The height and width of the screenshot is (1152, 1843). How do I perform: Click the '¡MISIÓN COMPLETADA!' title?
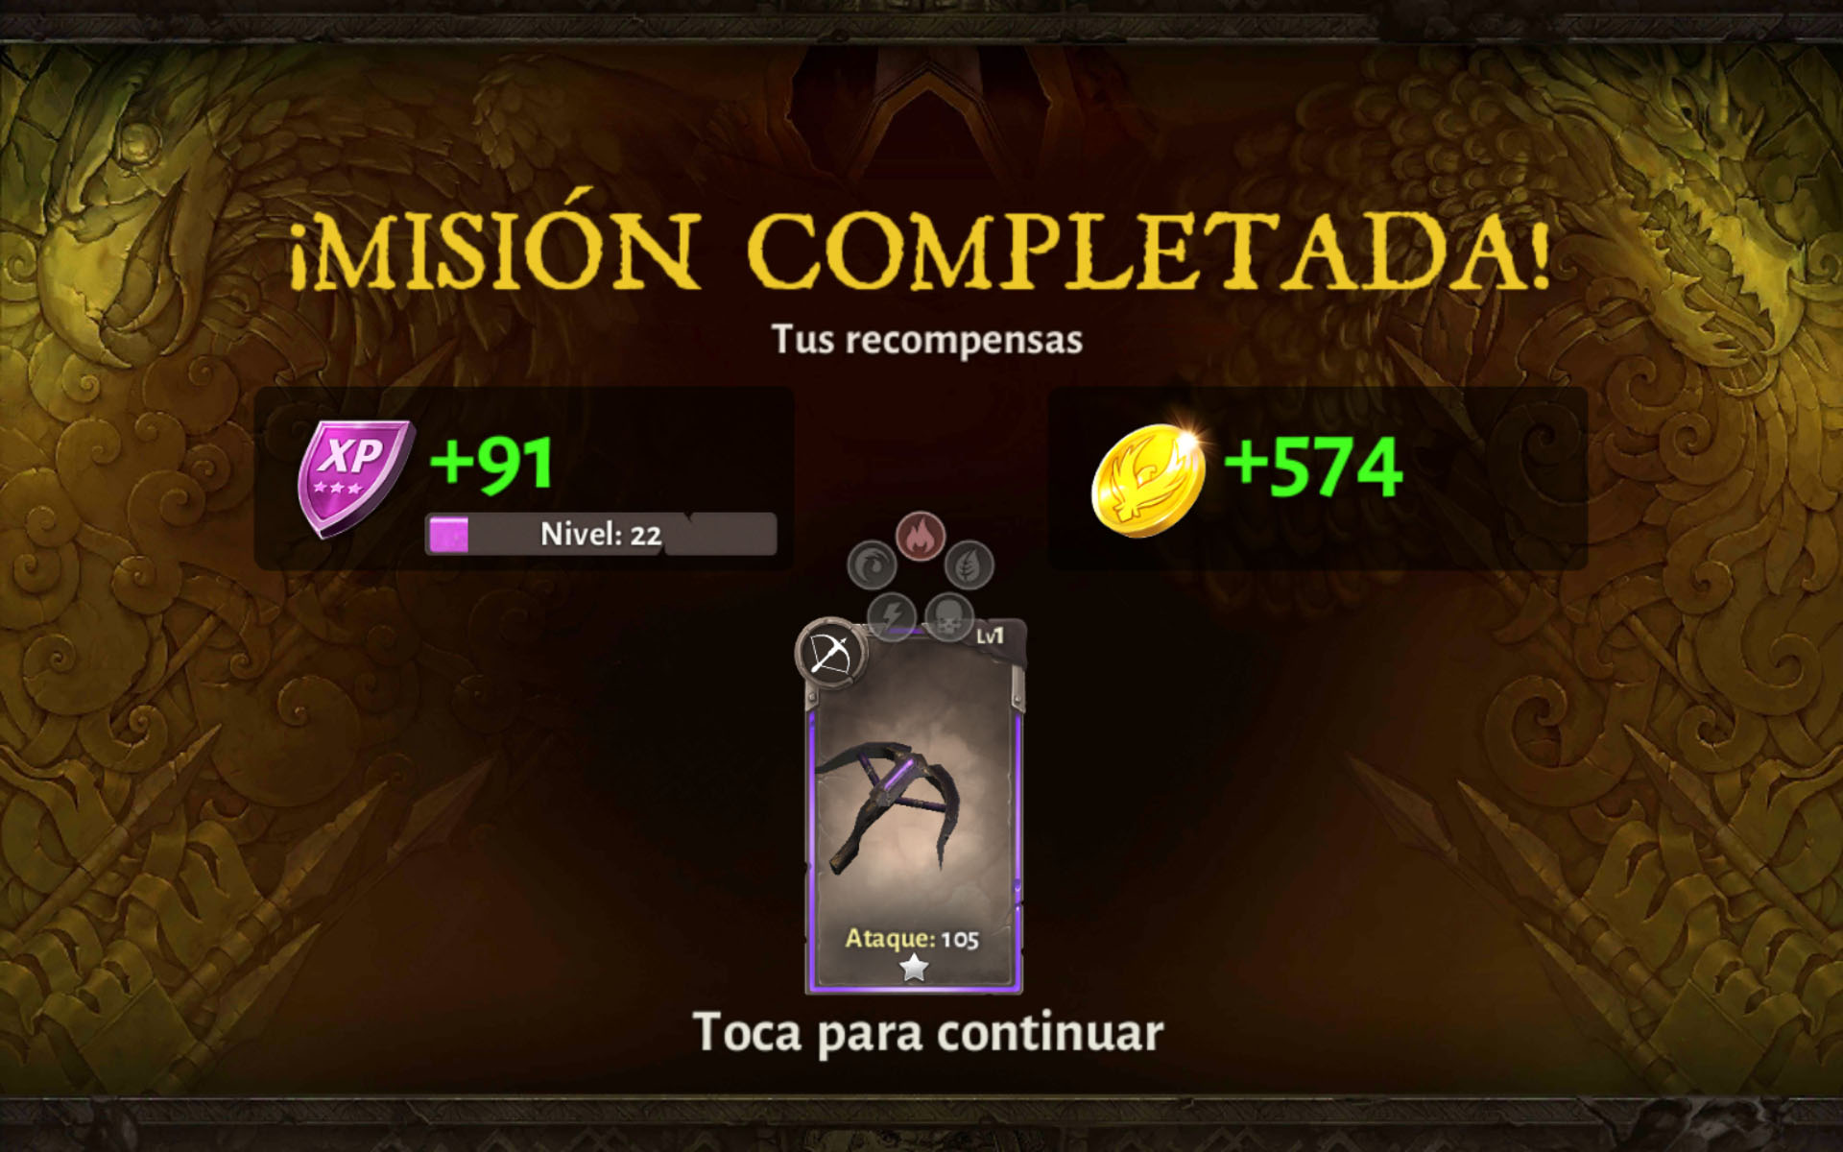[x=920, y=251]
